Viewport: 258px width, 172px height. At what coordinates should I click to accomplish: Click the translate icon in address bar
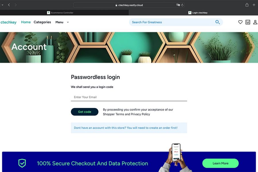coord(178,5)
